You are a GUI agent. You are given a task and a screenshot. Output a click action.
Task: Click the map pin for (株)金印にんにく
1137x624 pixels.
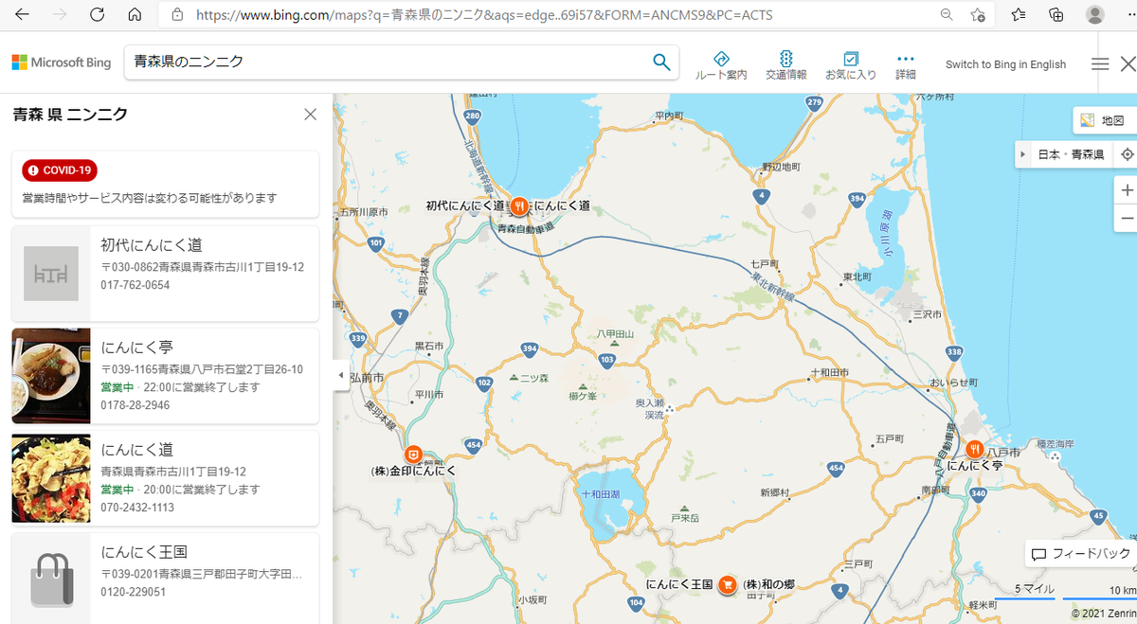coord(412,454)
